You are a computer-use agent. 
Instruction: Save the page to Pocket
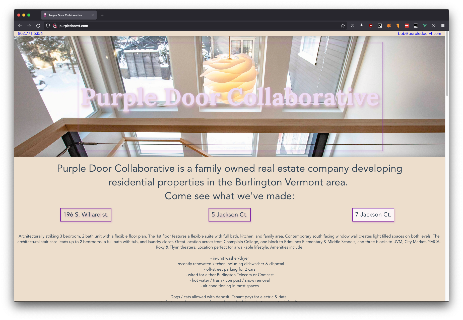[353, 26]
